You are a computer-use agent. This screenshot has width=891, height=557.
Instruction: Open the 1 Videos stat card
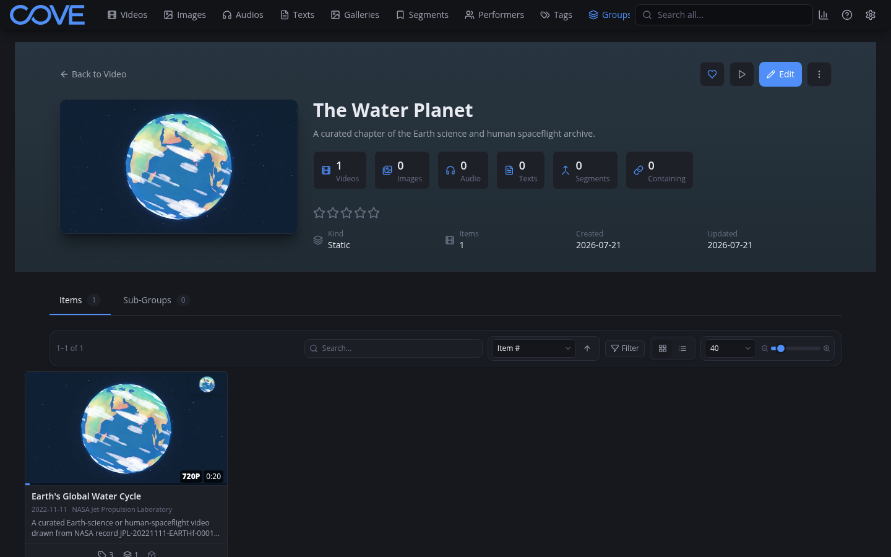(x=340, y=170)
